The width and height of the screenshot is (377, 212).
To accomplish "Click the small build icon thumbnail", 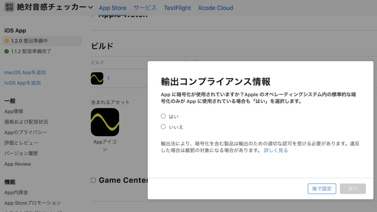I will coord(97,78).
